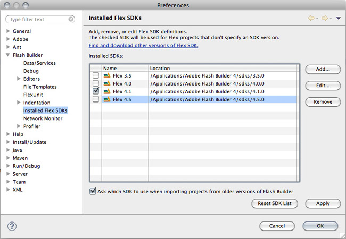This screenshot has width=346, height=239.
Task: Click the Flex 3.5 SDK icon
Action: pos(107,76)
